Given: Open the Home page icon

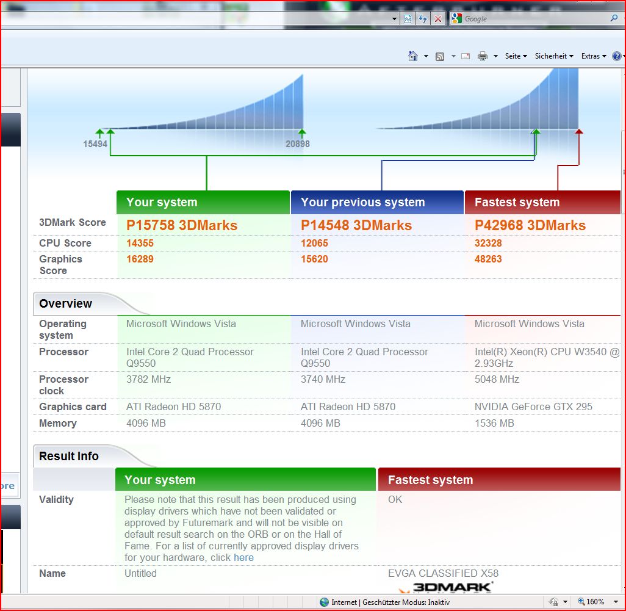Looking at the screenshot, I should [413, 56].
